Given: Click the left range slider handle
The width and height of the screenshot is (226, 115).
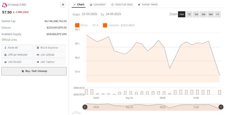Looking at the screenshot, I should 85,107.
